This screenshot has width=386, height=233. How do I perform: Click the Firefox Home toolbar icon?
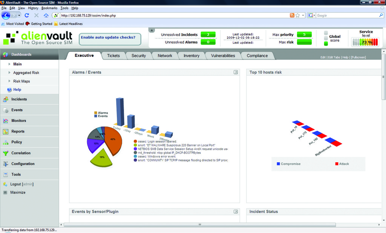click(x=46, y=15)
